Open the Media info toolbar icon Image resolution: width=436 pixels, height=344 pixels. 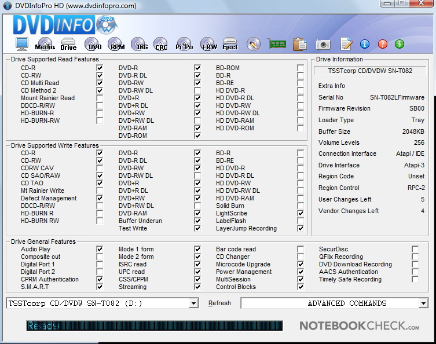[45, 44]
